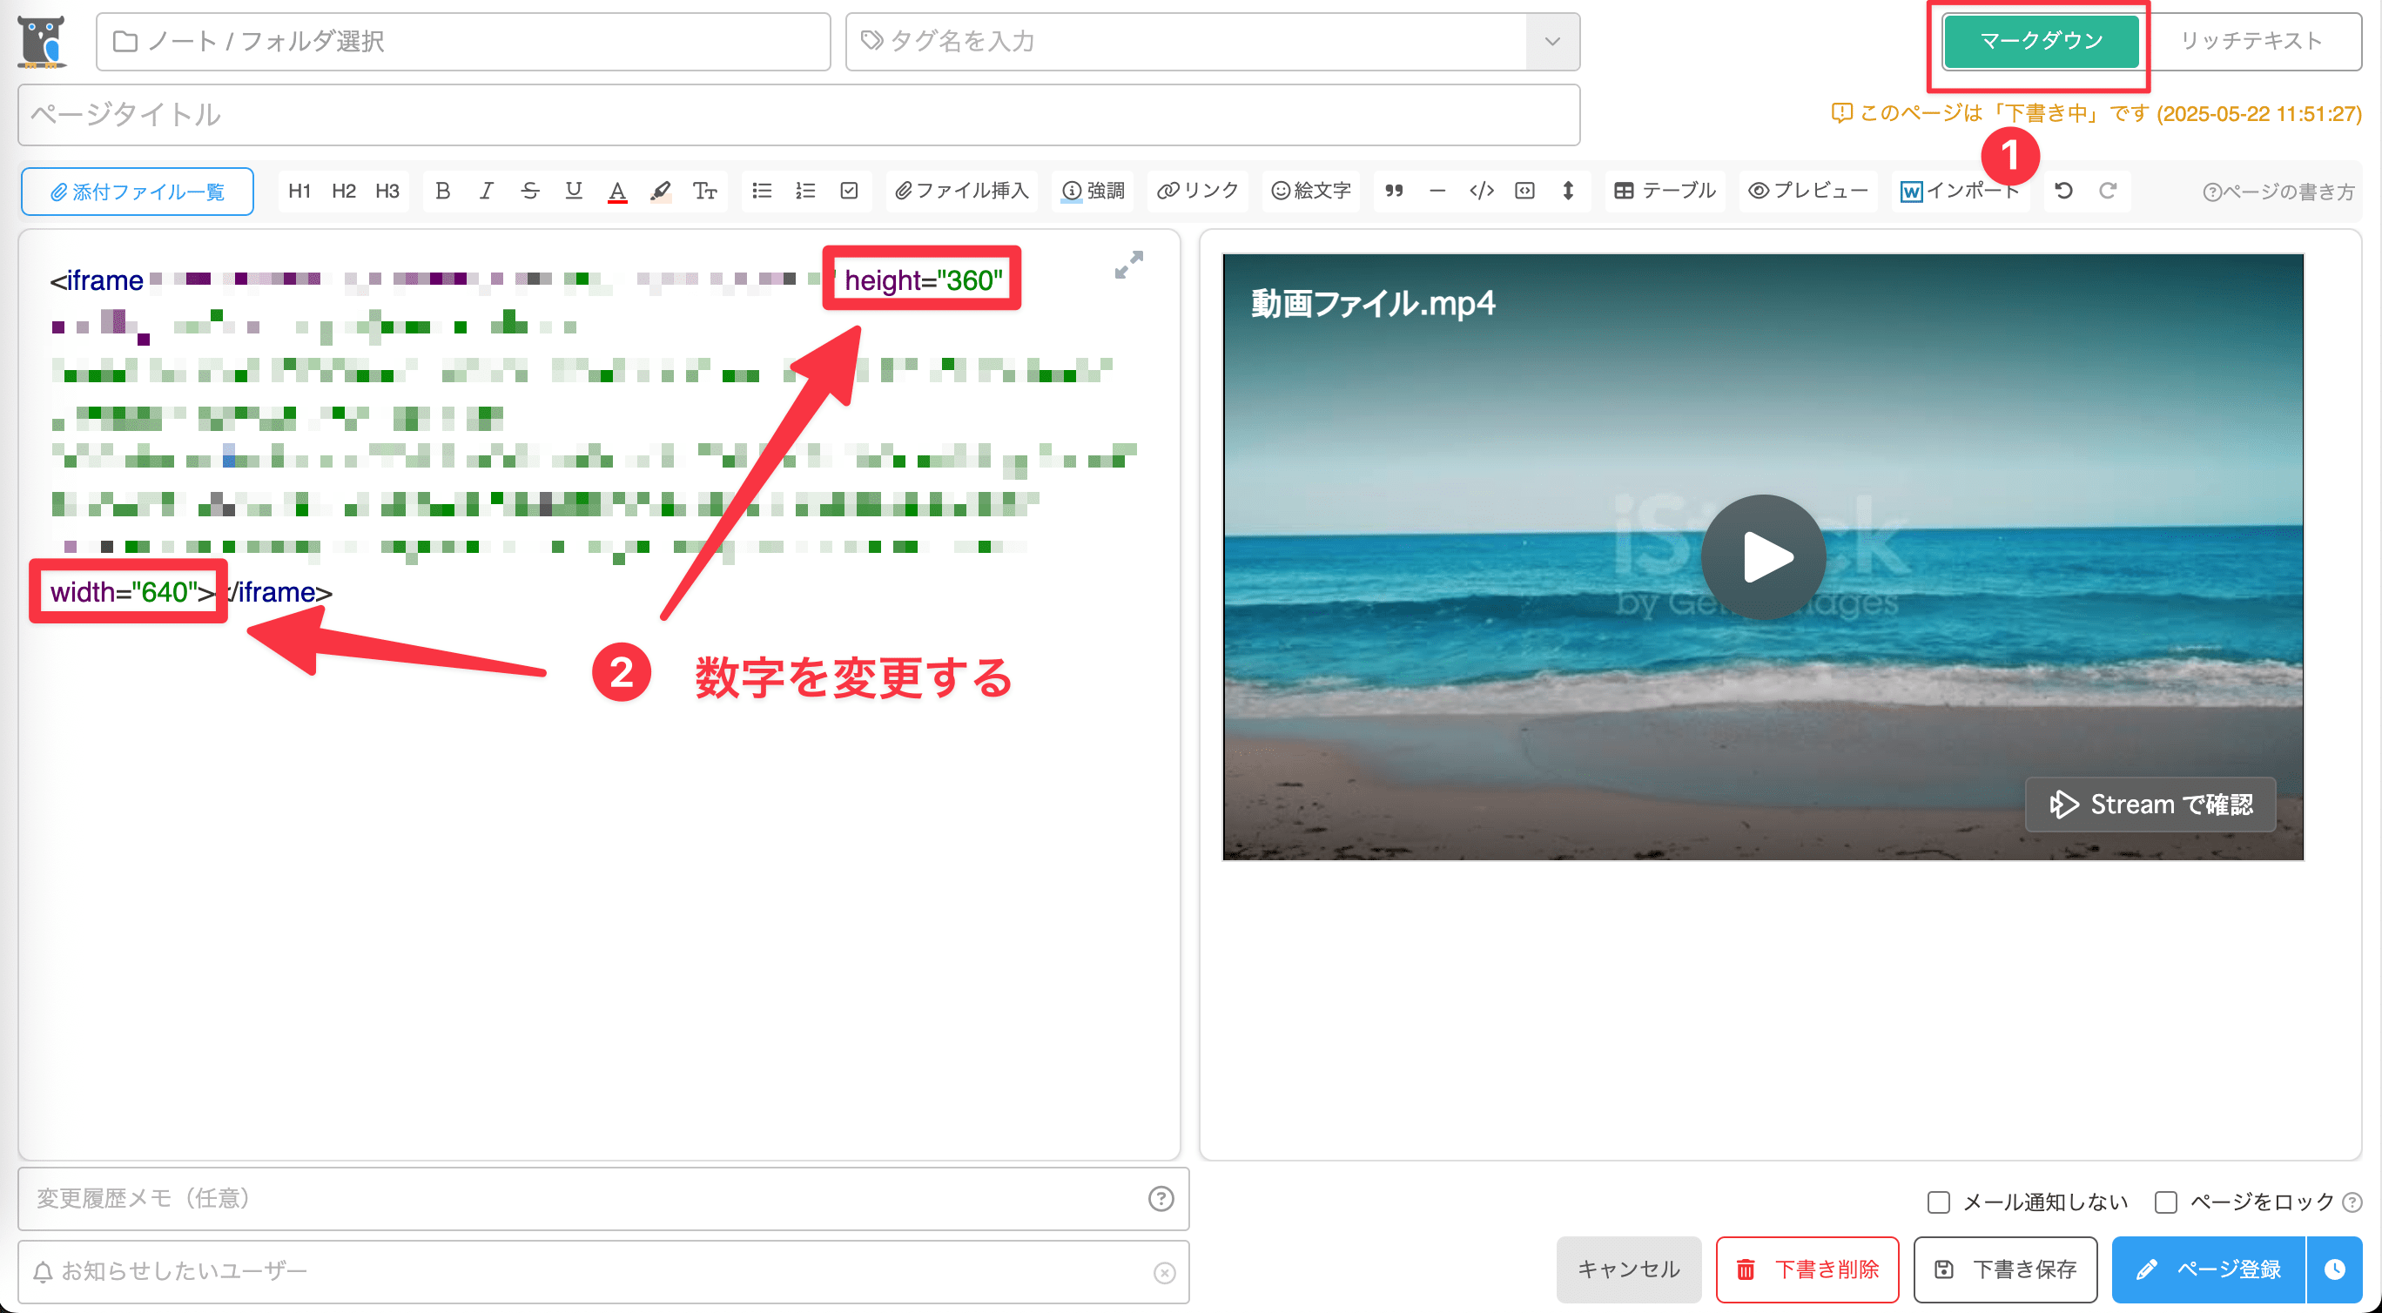Apply bold formatting with the B icon
The image size is (2382, 1313).
click(x=442, y=192)
